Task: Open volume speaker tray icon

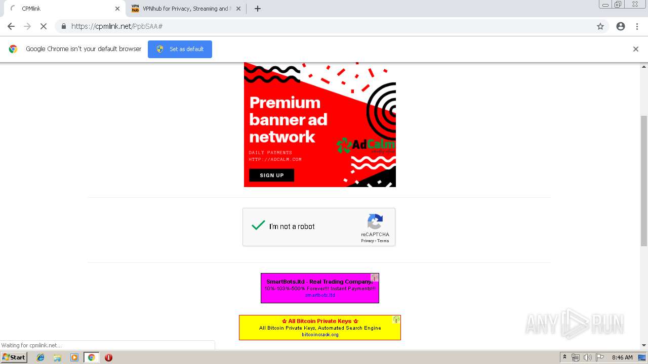Action: point(587,357)
